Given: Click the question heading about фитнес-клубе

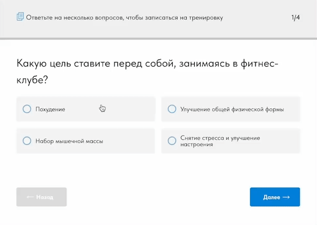Looking at the screenshot, I should (x=147, y=71).
